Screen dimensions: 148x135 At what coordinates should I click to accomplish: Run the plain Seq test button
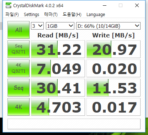click(x=18, y=88)
